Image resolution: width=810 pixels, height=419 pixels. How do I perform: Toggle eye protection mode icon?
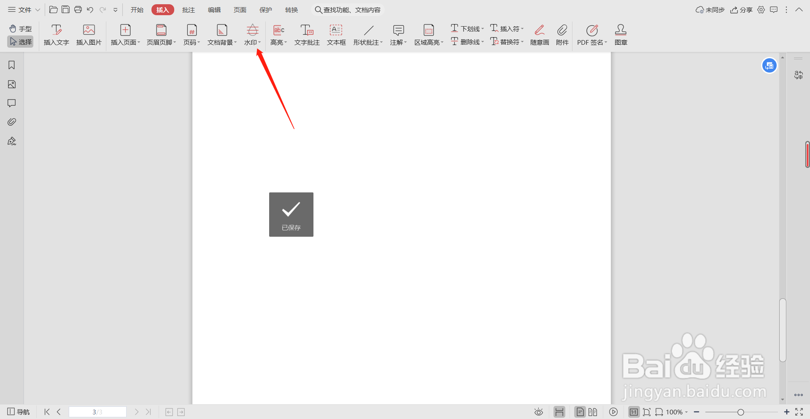coord(539,412)
